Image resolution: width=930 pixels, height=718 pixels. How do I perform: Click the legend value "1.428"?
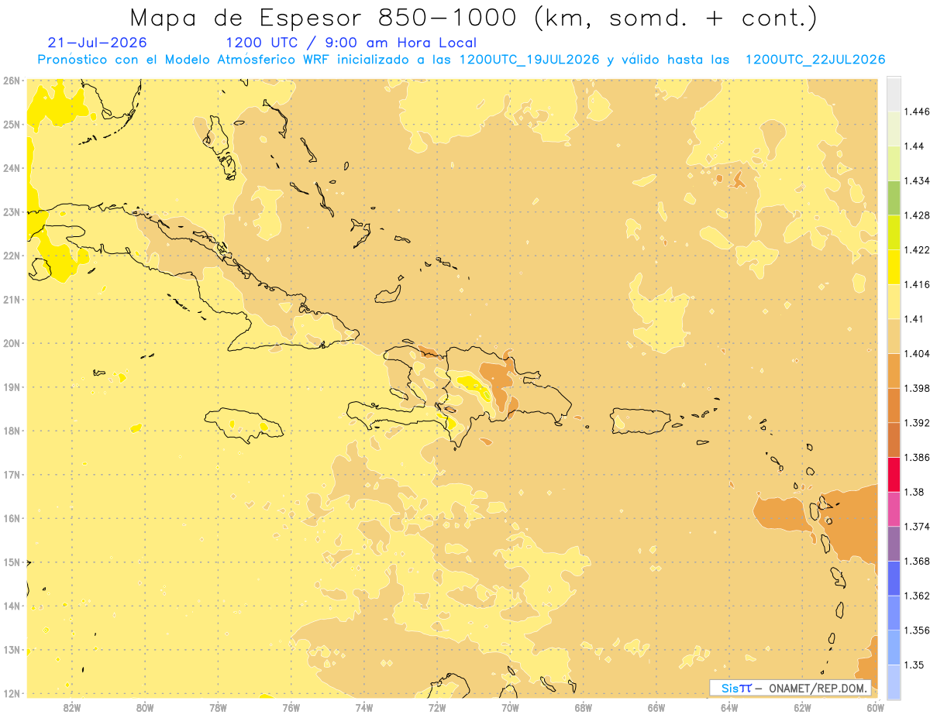(917, 215)
